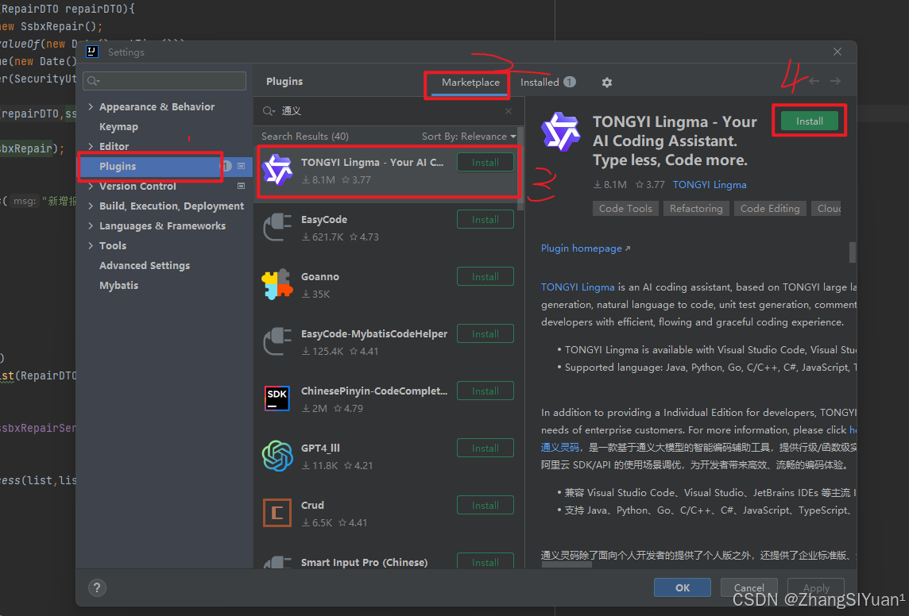The width and height of the screenshot is (909, 616).
Task: Click the back navigation arrow
Action: pos(814,81)
